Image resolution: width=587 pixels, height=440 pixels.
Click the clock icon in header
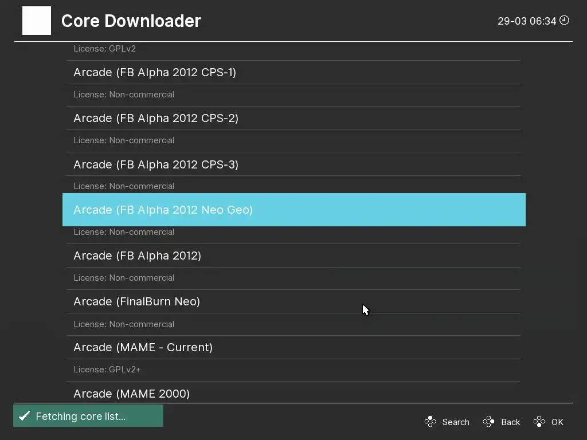pyautogui.click(x=565, y=21)
